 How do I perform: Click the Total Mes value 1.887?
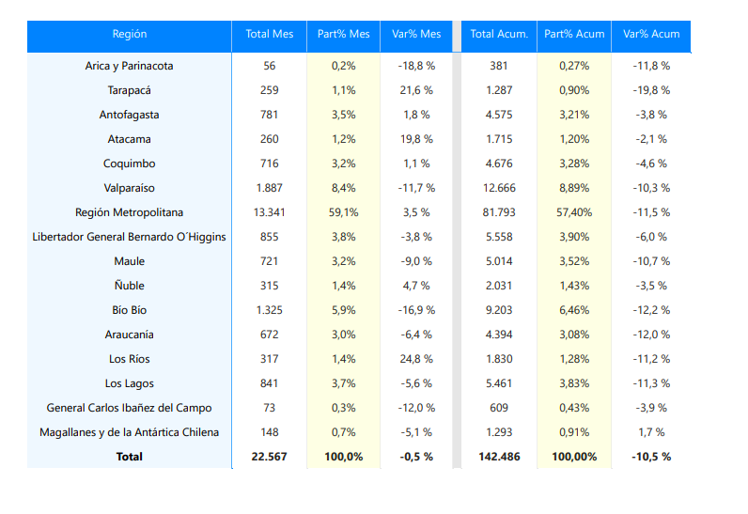[270, 188]
